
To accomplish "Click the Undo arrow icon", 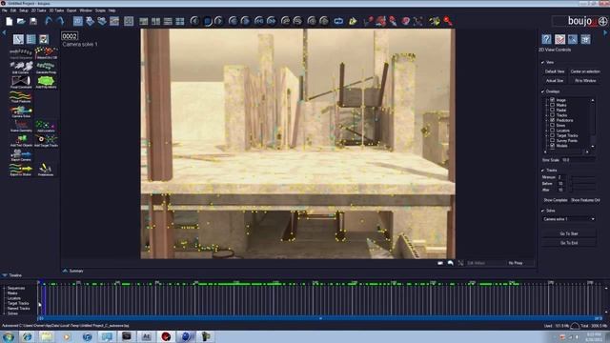I will (x=49, y=21).
